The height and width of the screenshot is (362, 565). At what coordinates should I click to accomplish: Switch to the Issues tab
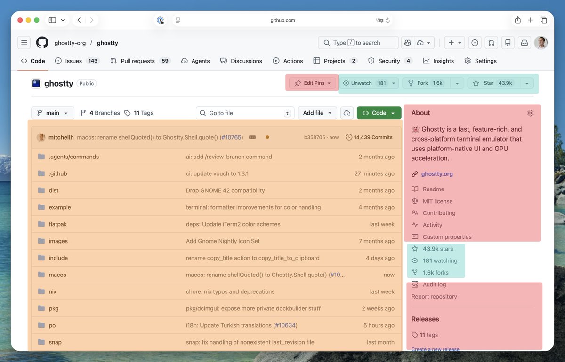point(77,61)
